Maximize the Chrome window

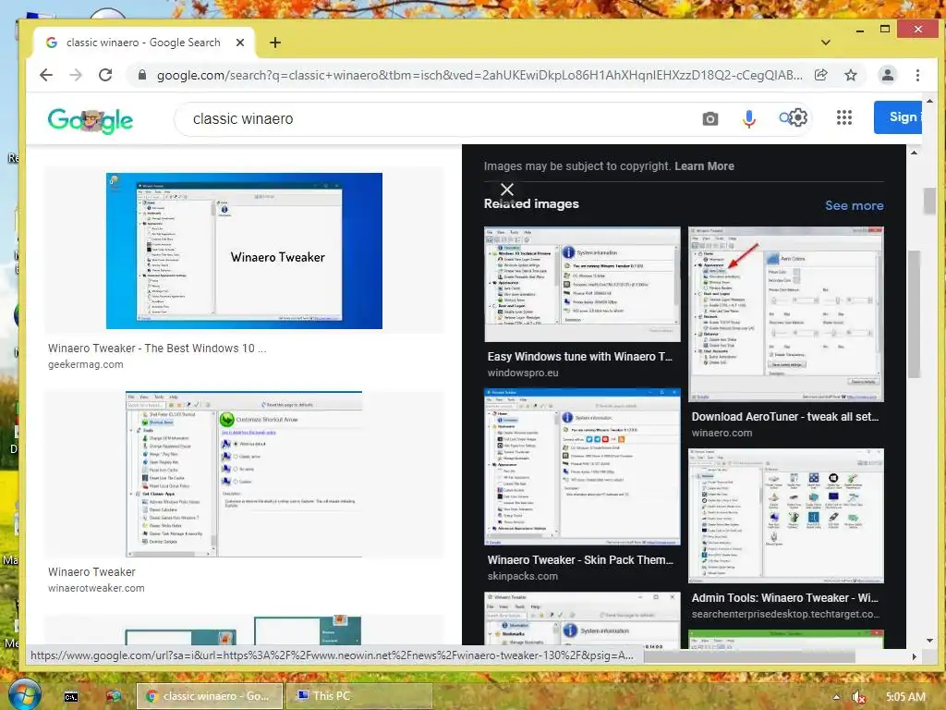point(884,29)
